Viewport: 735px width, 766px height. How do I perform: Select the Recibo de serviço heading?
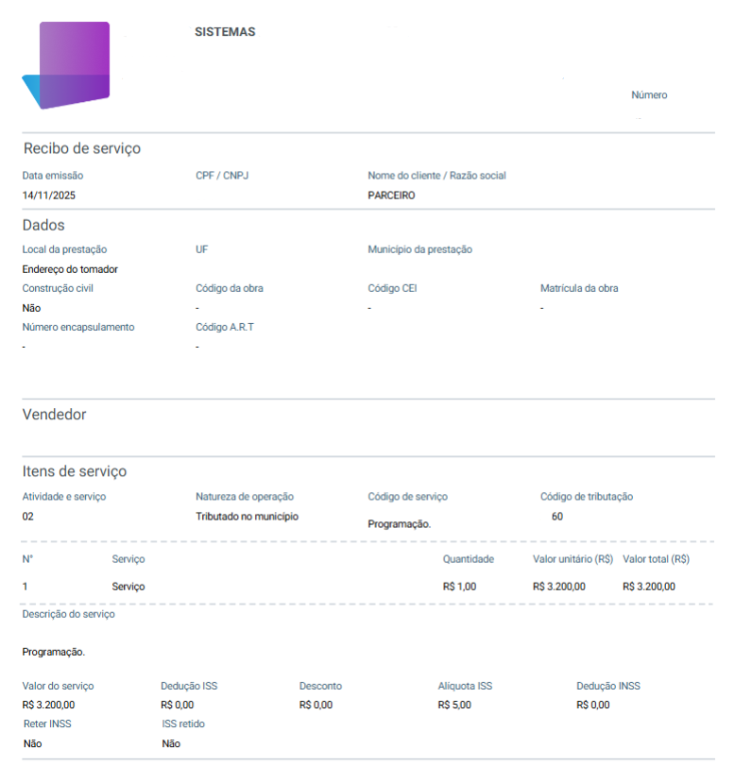pos(82,148)
